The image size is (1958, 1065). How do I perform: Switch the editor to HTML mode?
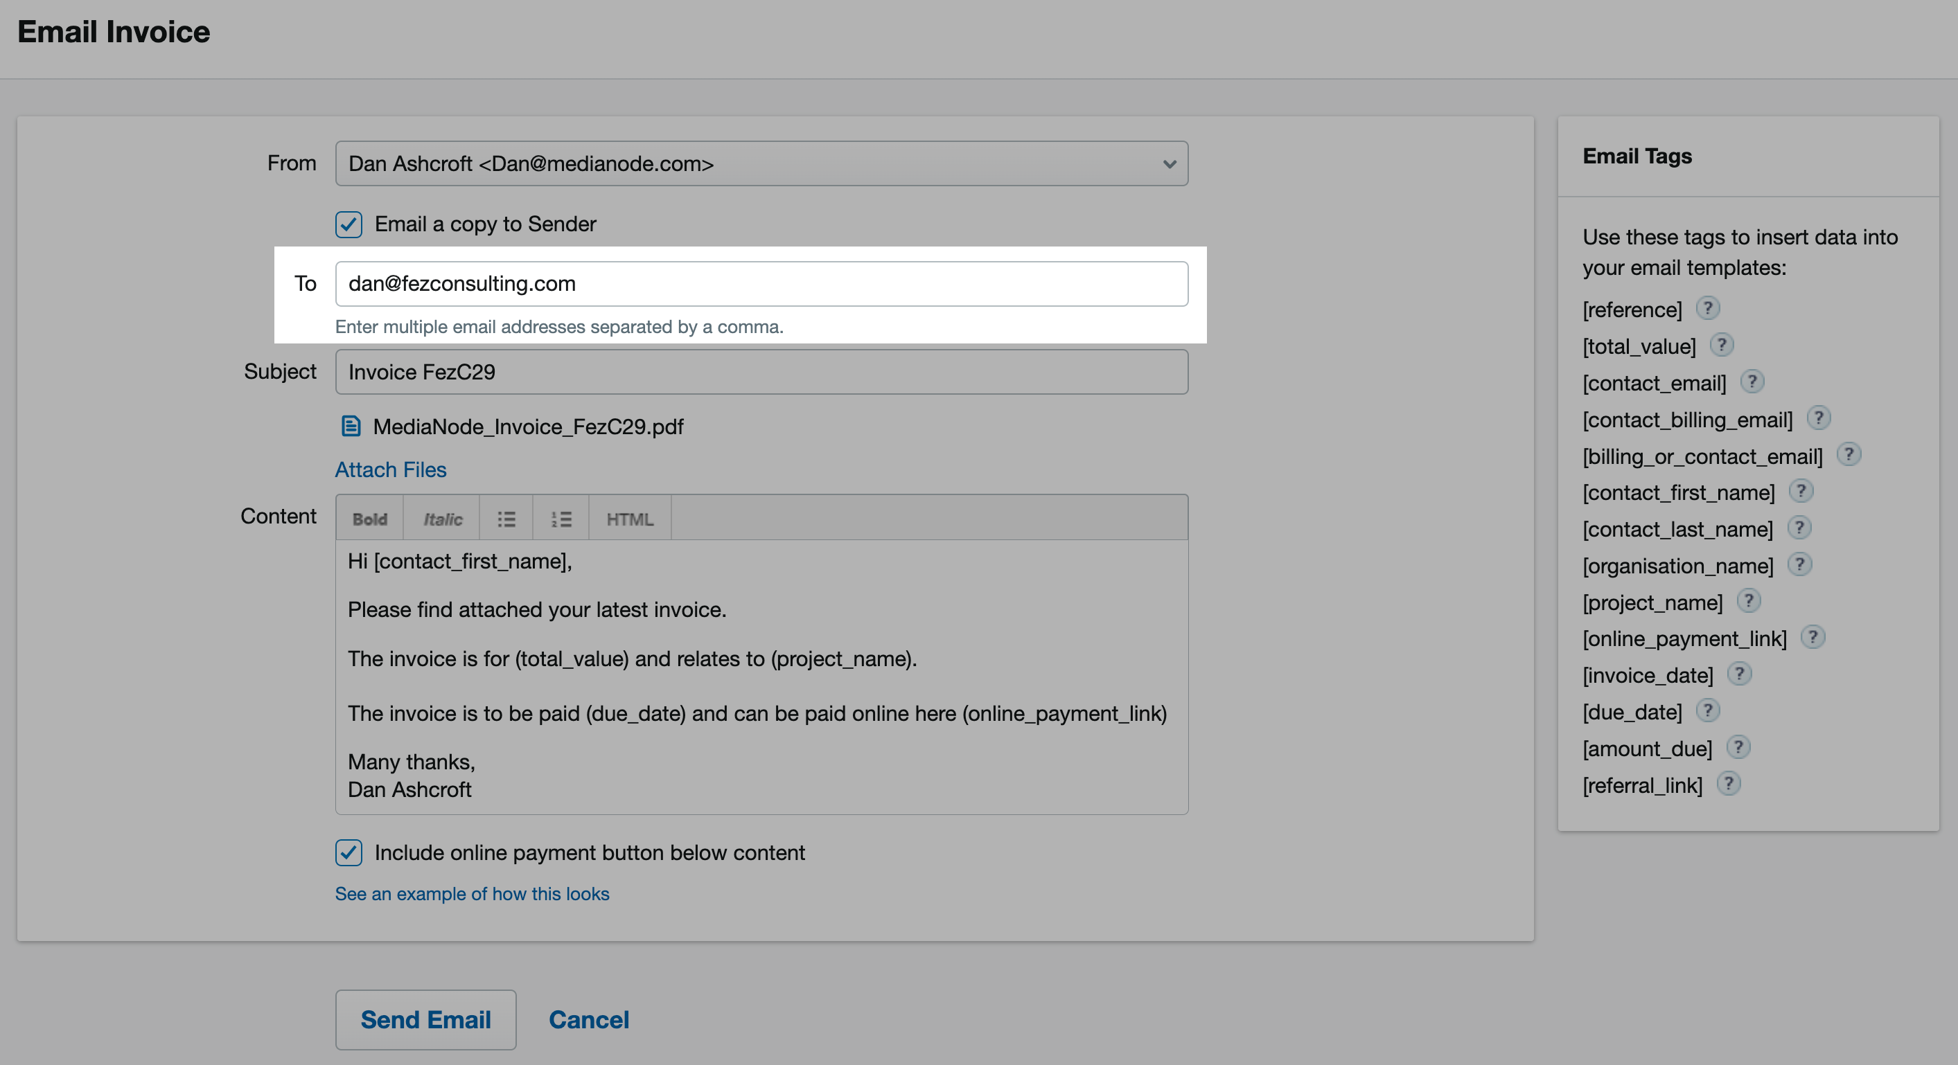[x=629, y=518]
